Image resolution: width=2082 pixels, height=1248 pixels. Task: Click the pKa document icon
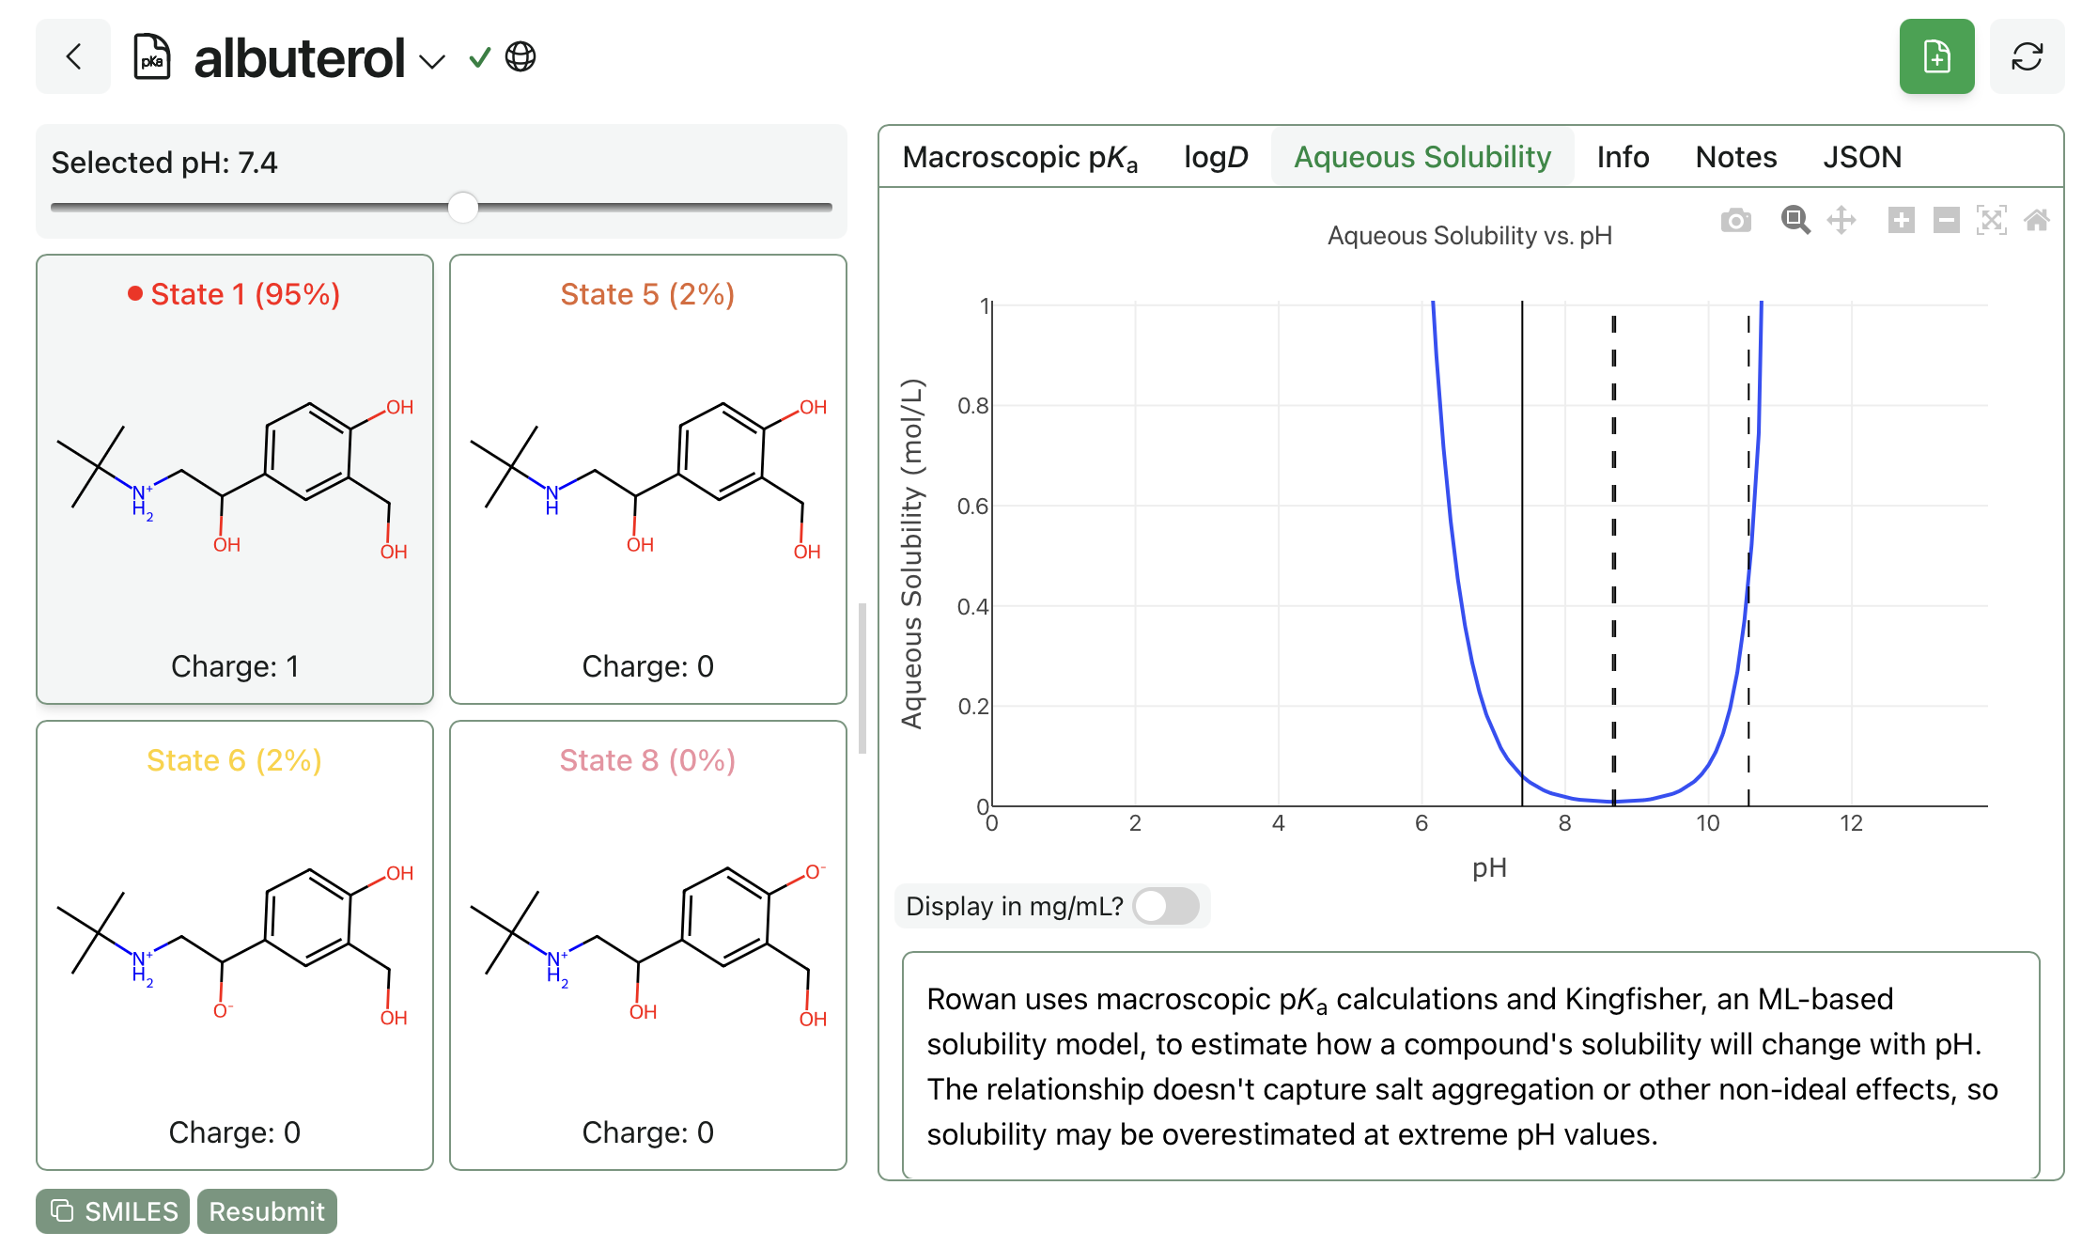[x=151, y=56]
